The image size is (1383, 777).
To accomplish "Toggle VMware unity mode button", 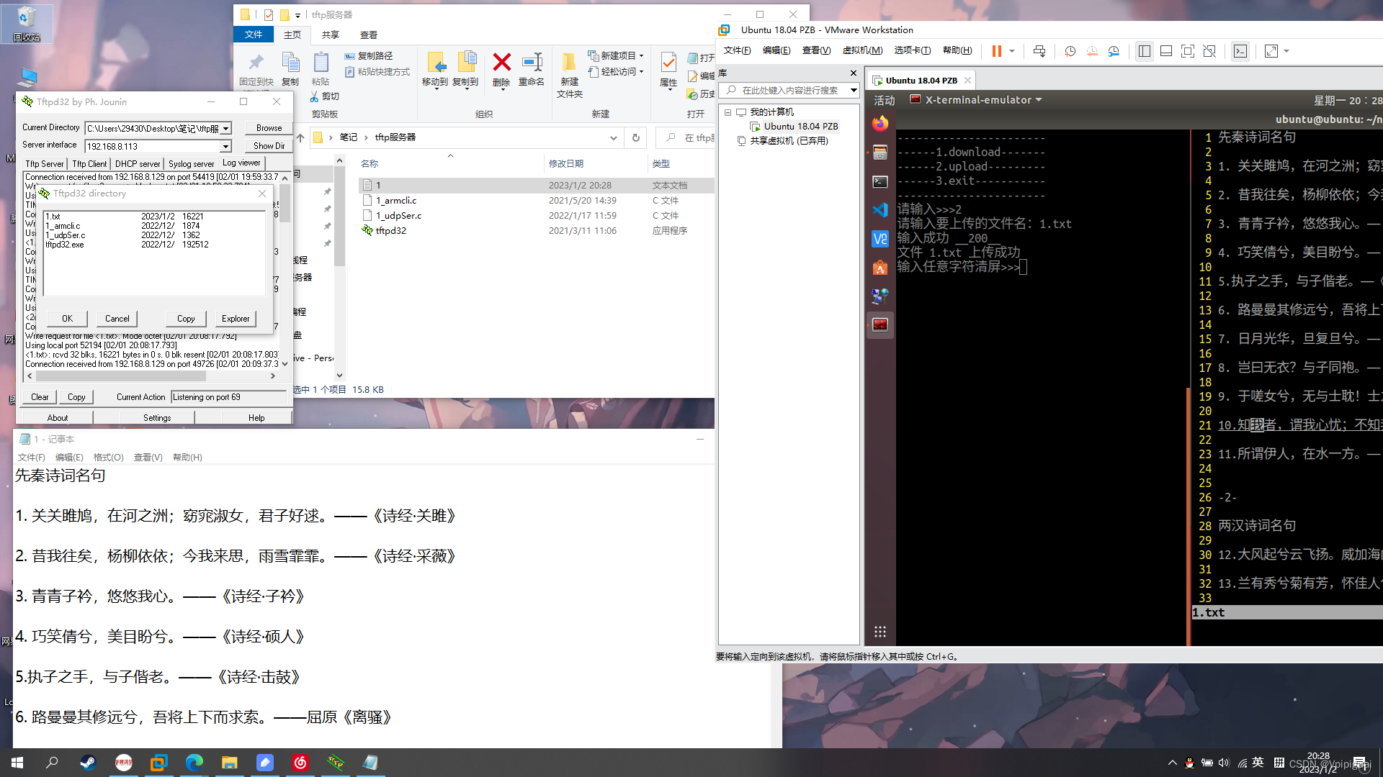I will click(x=1209, y=51).
